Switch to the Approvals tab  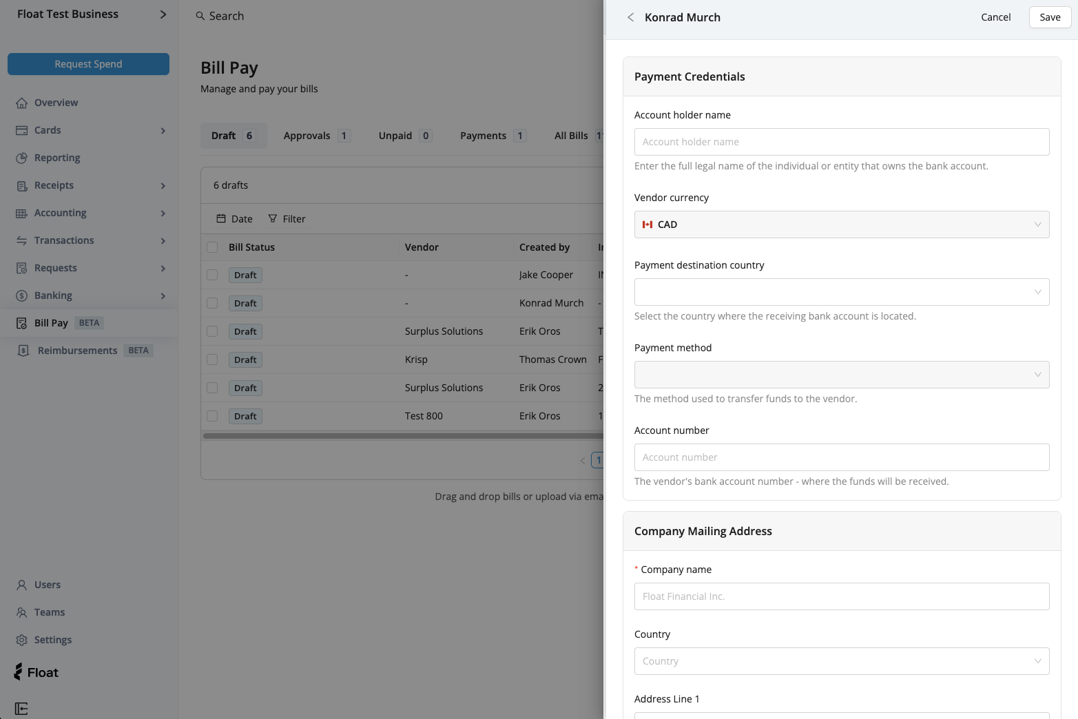click(x=308, y=135)
